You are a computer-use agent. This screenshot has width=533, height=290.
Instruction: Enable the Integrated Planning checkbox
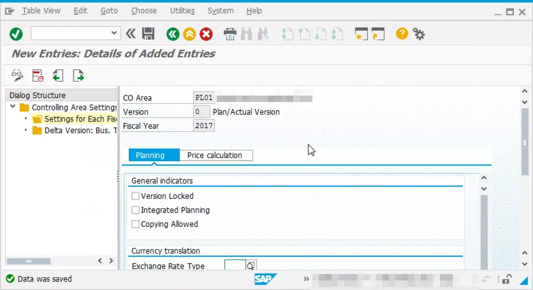135,210
